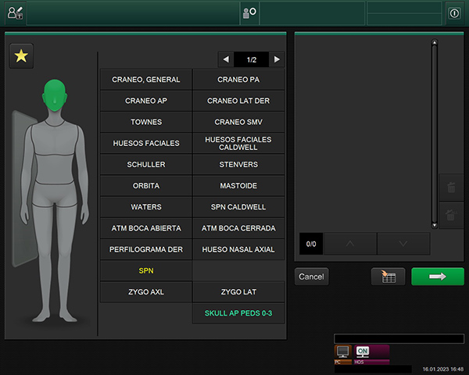Choose CRANEO LAT DER protocol

tap(238, 101)
